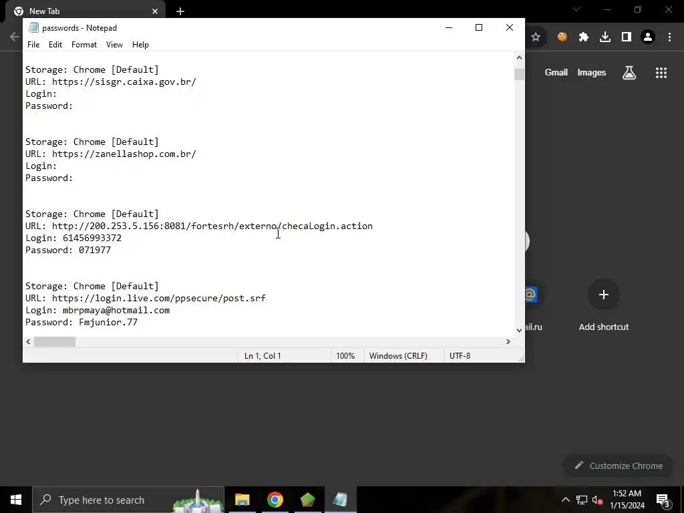Switch to the New Tab Chrome tab

(85, 11)
